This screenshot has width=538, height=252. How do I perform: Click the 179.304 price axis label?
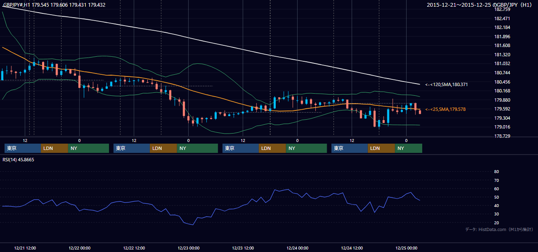pos(502,118)
